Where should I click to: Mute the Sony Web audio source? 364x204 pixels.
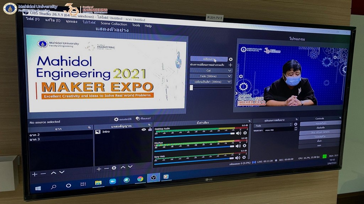coord(238,158)
